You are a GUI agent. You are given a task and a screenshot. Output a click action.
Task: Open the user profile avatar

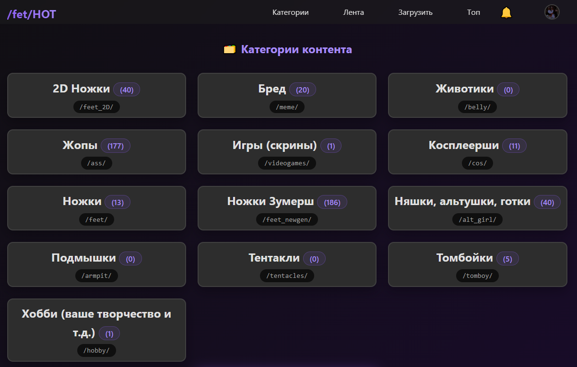(x=552, y=12)
